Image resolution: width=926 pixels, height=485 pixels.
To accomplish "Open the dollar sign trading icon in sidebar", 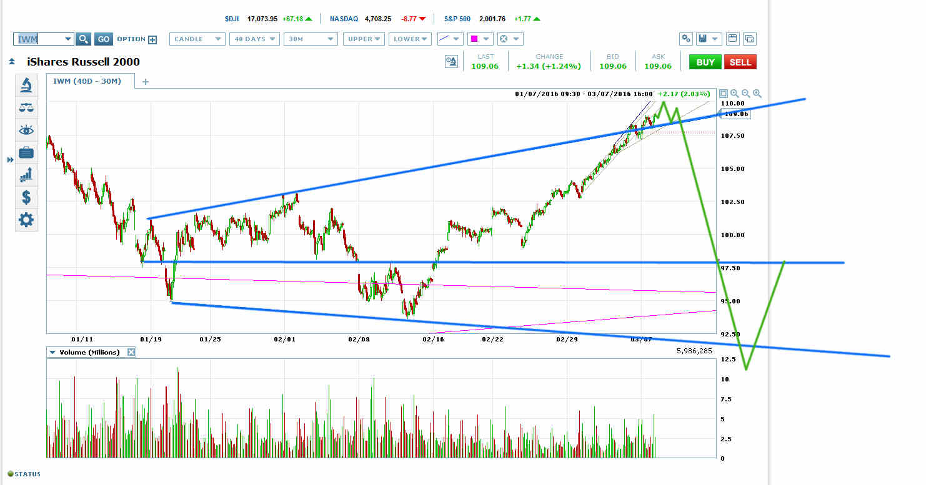I will click(x=26, y=197).
